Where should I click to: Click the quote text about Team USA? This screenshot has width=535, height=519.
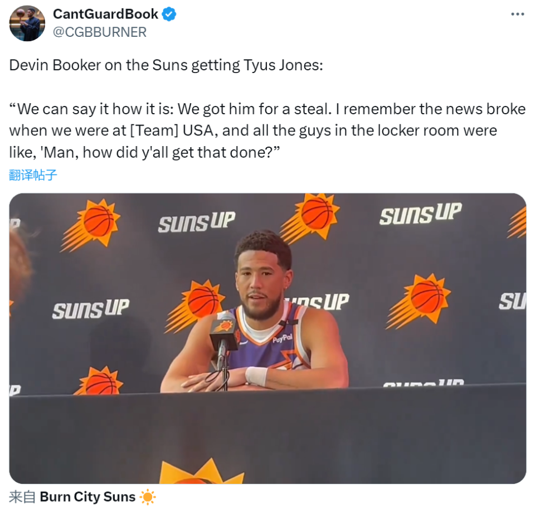pos(267,130)
